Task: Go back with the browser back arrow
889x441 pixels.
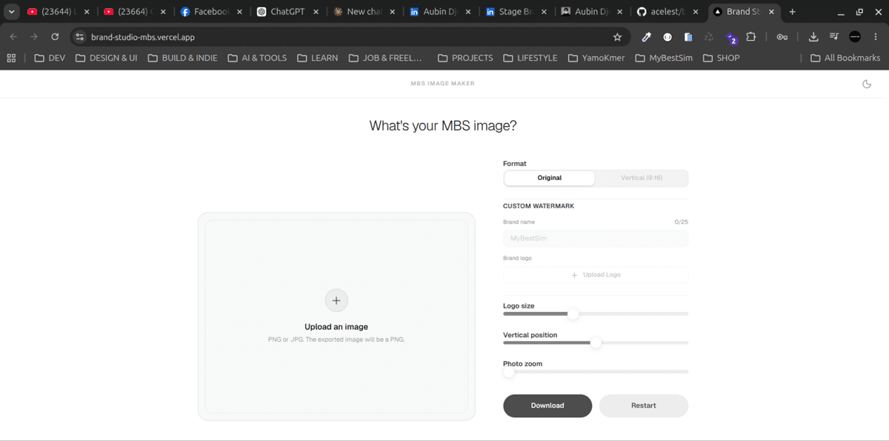Action: 13,36
